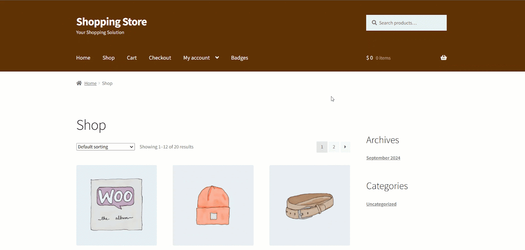Click the home icon in breadcrumb
Image resolution: width=525 pixels, height=250 pixels.
pos(79,83)
